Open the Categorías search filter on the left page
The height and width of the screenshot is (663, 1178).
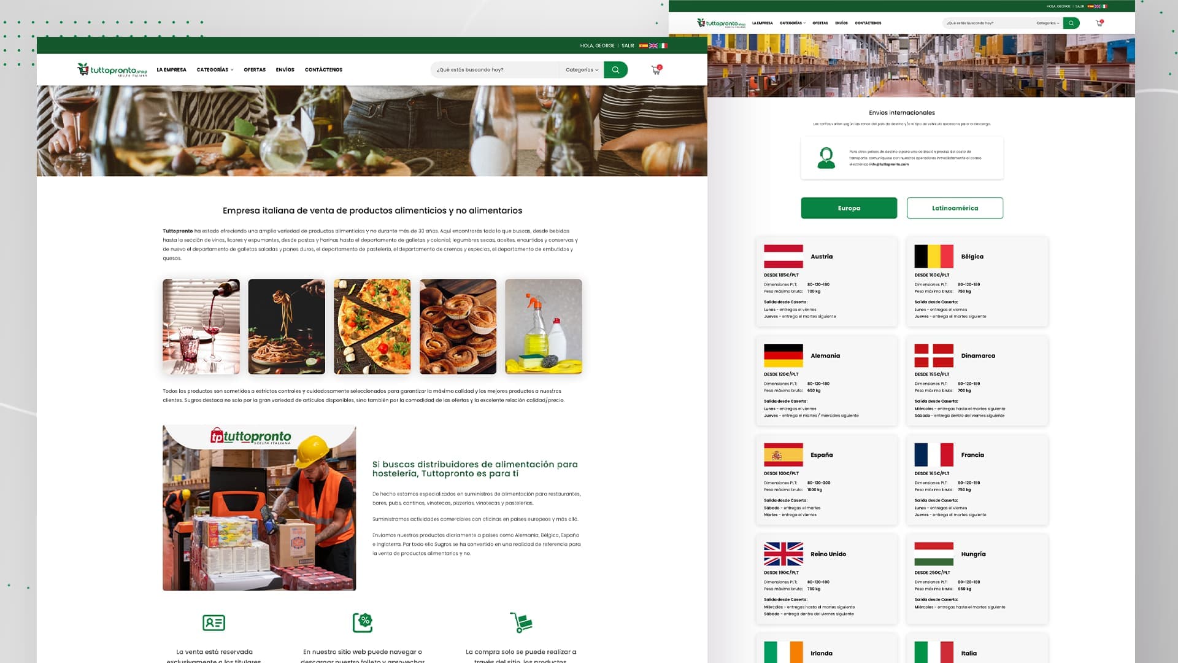tap(582, 70)
